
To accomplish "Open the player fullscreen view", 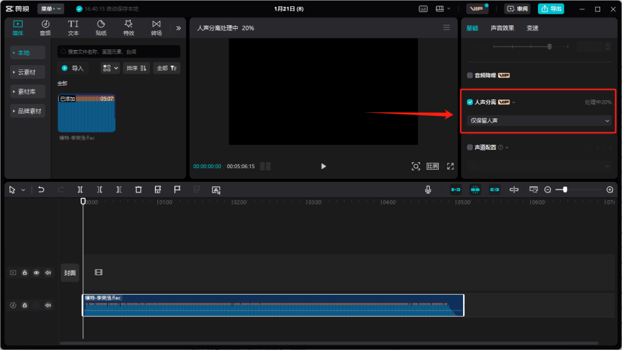I will [x=450, y=166].
